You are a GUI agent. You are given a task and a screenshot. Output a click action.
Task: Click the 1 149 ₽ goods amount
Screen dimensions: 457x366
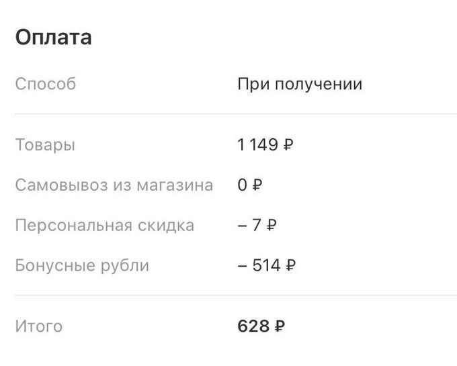(265, 145)
